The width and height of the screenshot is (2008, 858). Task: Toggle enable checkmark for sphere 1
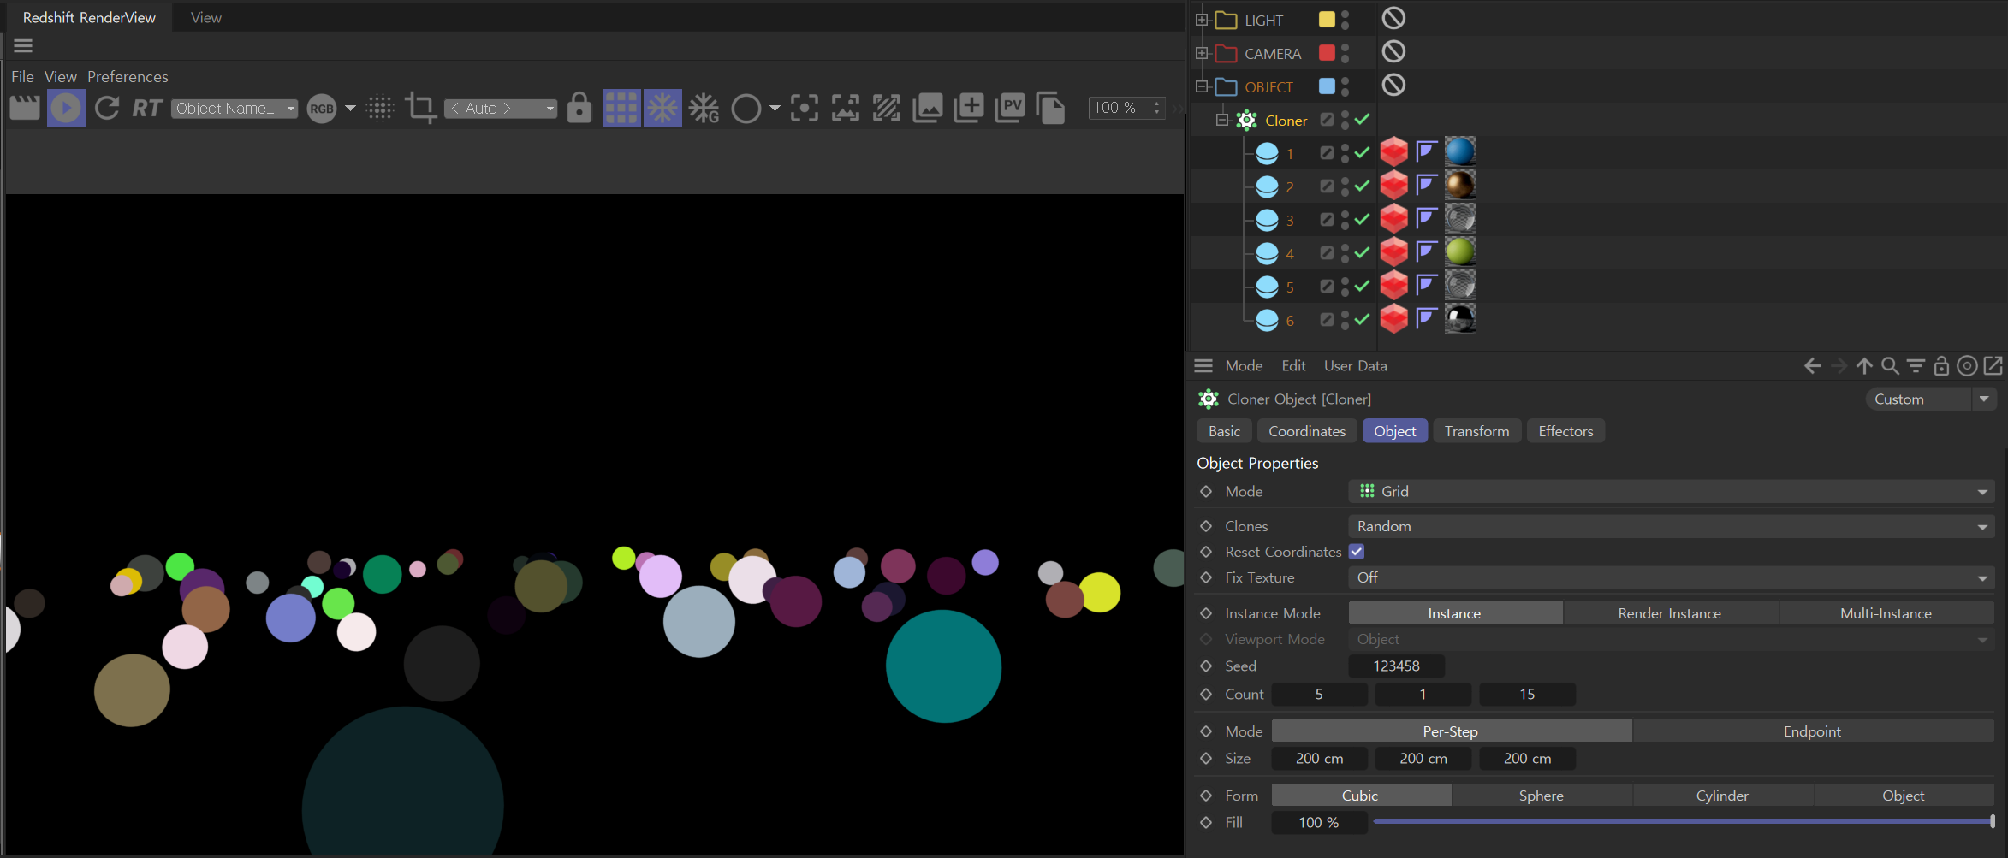[x=1362, y=152]
